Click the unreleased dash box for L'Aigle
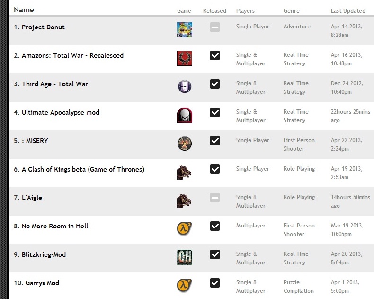 [215, 198]
